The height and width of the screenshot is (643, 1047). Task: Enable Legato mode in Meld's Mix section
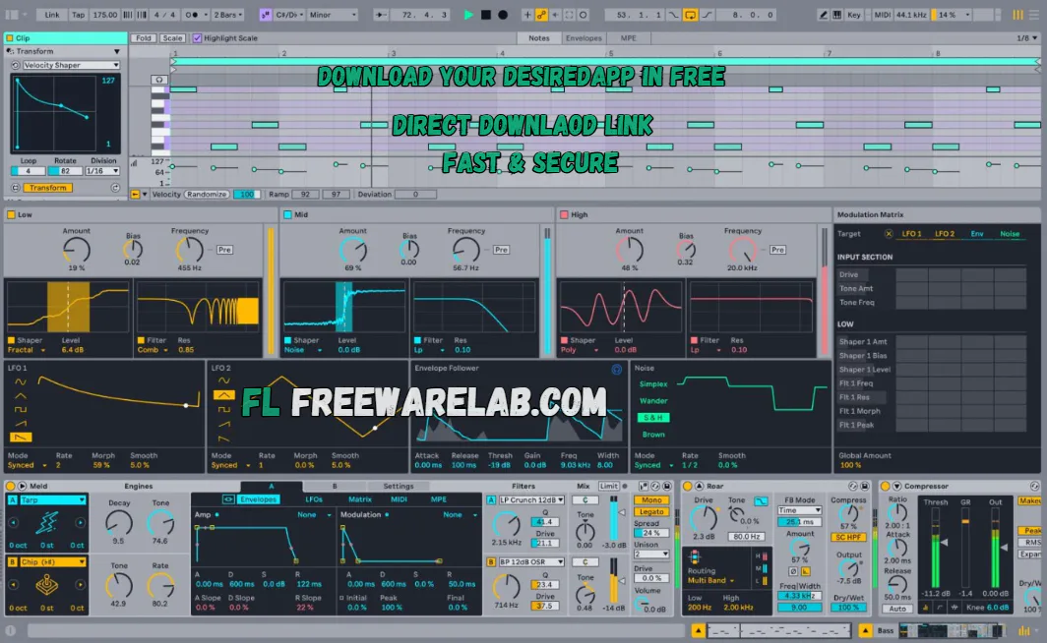650,511
